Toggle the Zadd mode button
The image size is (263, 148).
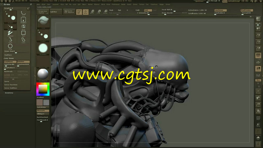(137, 10)
